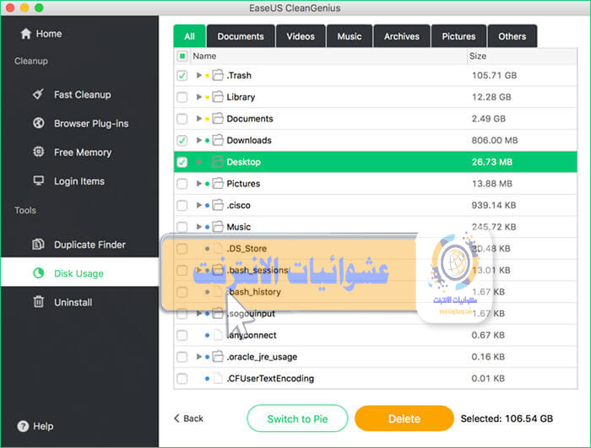Switch to the All tab

pyautogui.click(x=190, y=36)
